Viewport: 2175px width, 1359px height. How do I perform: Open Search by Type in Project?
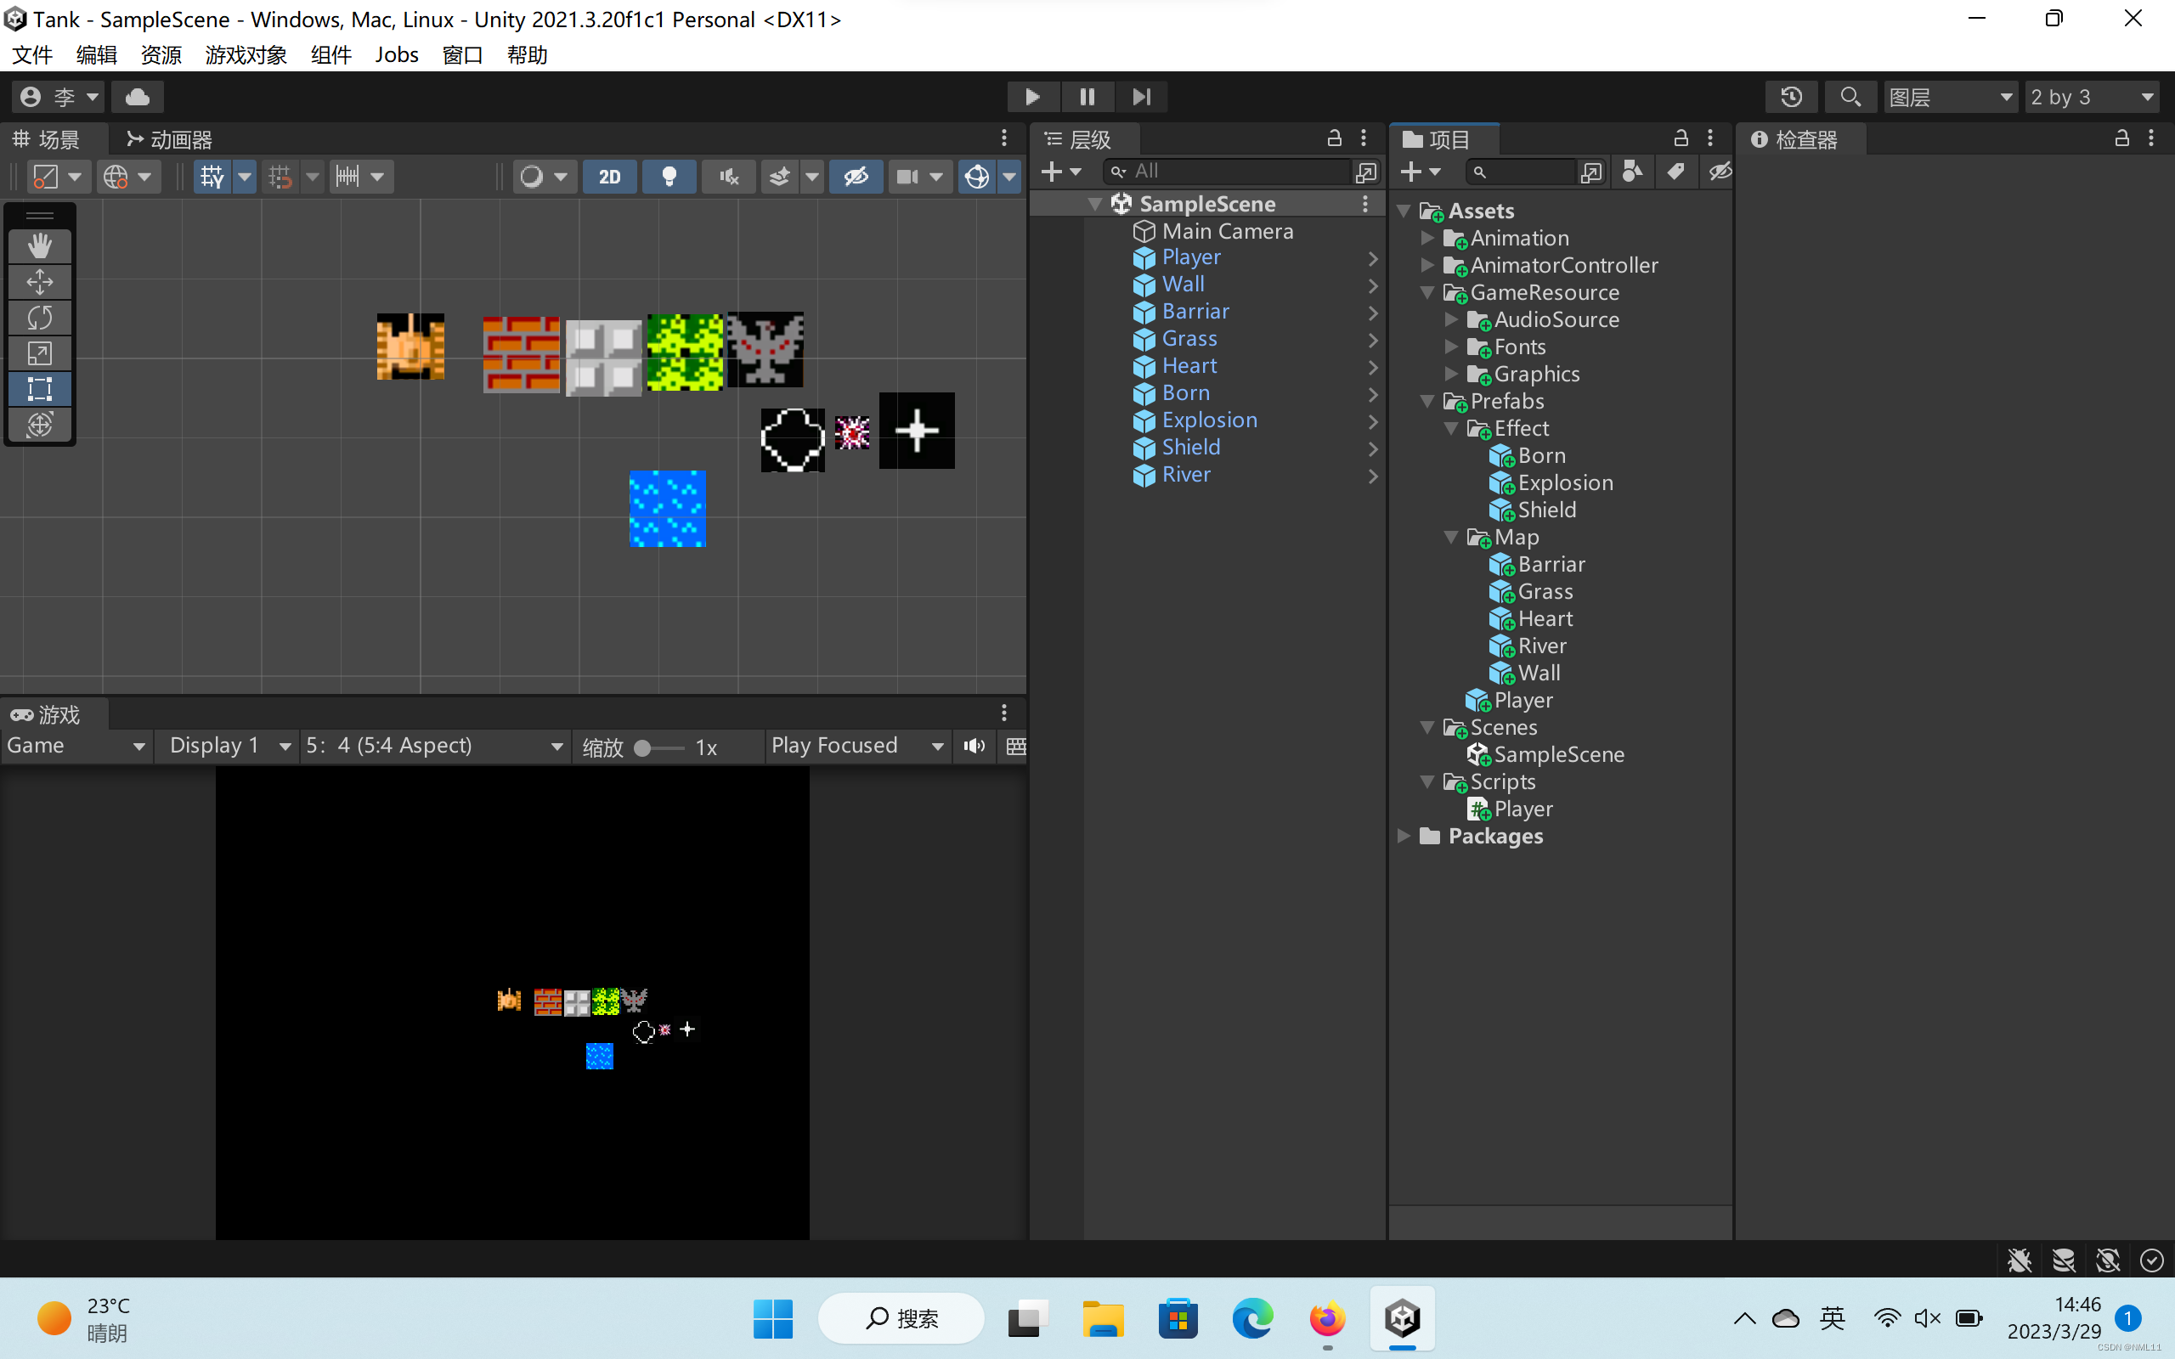click(1633, 171)
